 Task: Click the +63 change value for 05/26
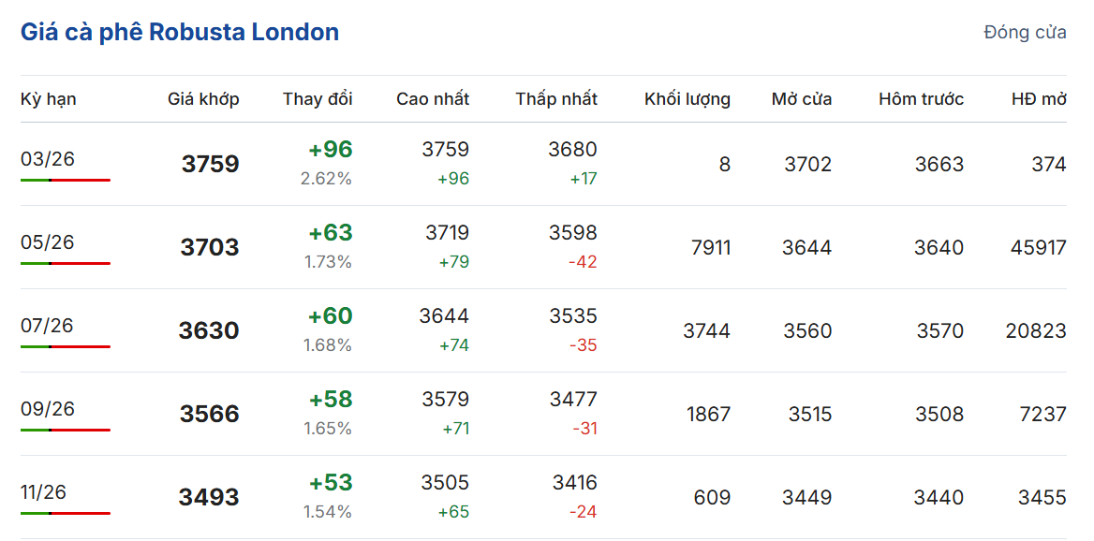pos(331,233)
